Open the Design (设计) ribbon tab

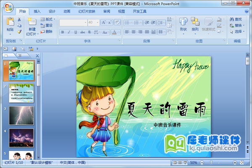pos(52,11)
